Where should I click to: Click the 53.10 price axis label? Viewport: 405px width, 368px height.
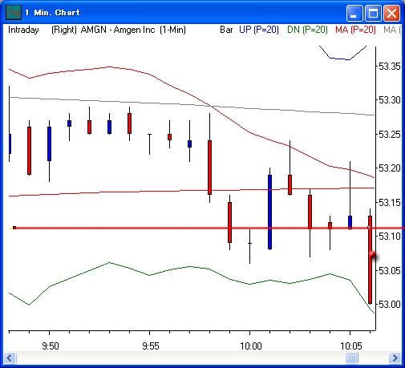click(x=390, y=237)
